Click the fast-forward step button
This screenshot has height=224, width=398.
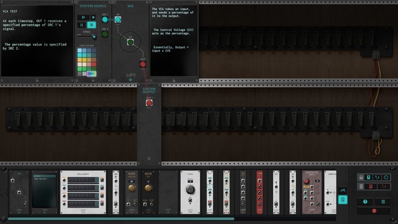[93, 17]
